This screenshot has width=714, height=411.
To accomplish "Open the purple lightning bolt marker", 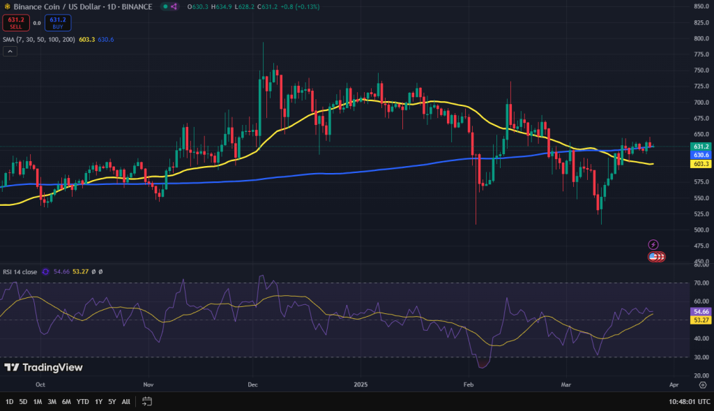I will coord(653,245).
